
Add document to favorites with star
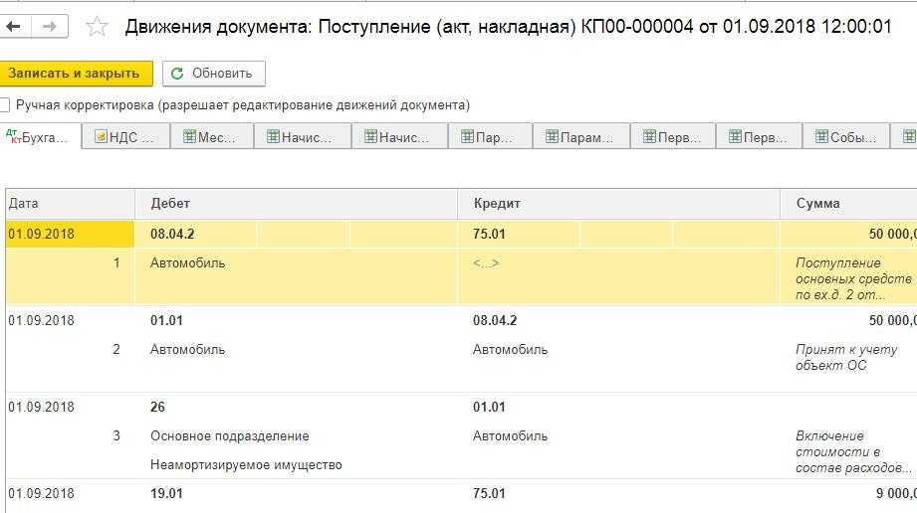(x=97, y=27)
